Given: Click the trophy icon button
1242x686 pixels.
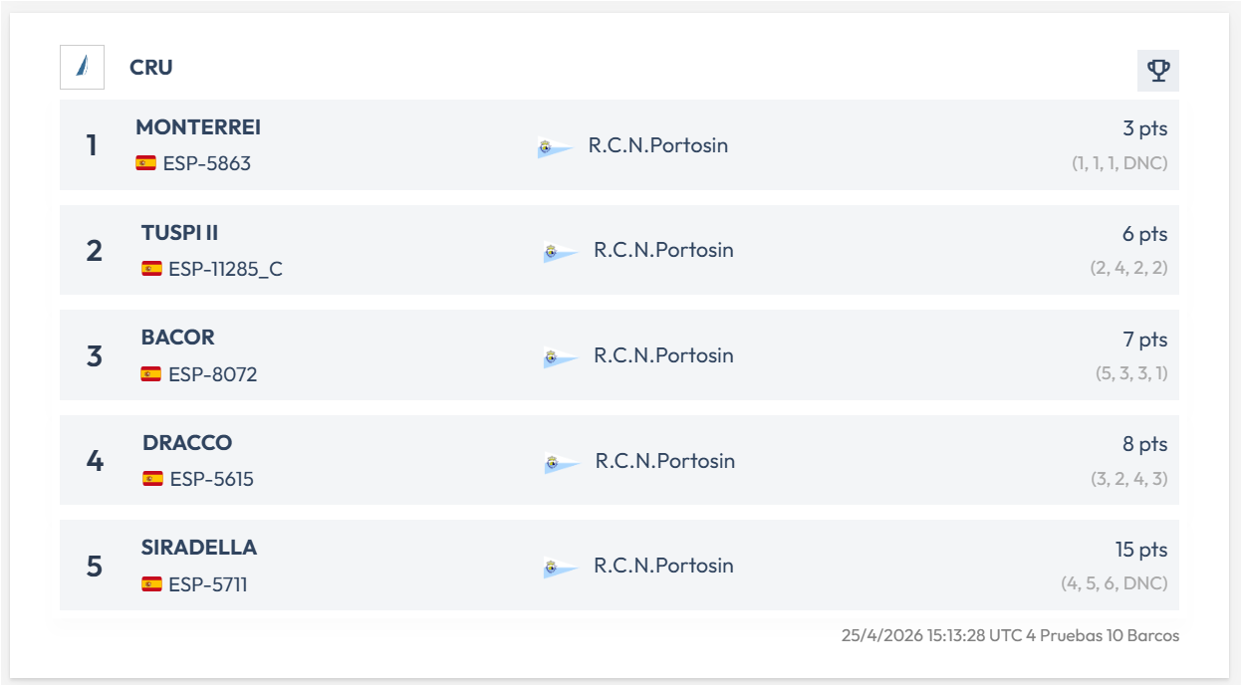Looking at the screenshot, I should 1157,71.
